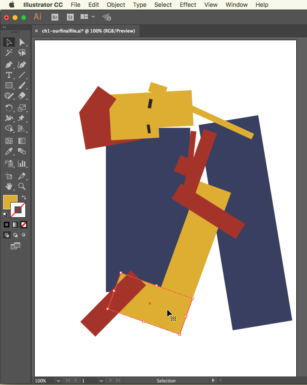Open Adobe Bridge with the Br icon
This screenshot has width=307, height=385.
(x=55, y=17)
